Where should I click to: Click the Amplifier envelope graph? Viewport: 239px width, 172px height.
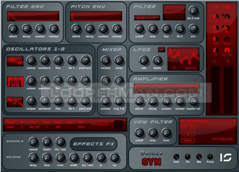click(167, 89)
